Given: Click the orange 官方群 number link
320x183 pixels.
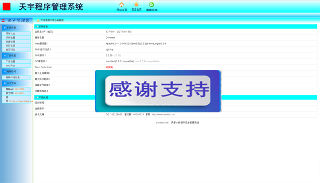Looking at the screenshot, I should point(20,93).
